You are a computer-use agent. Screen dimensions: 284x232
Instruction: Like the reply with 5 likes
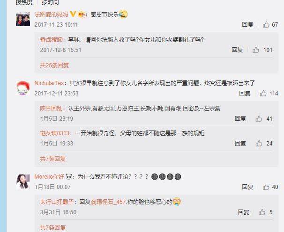click(x=262, y=212)
